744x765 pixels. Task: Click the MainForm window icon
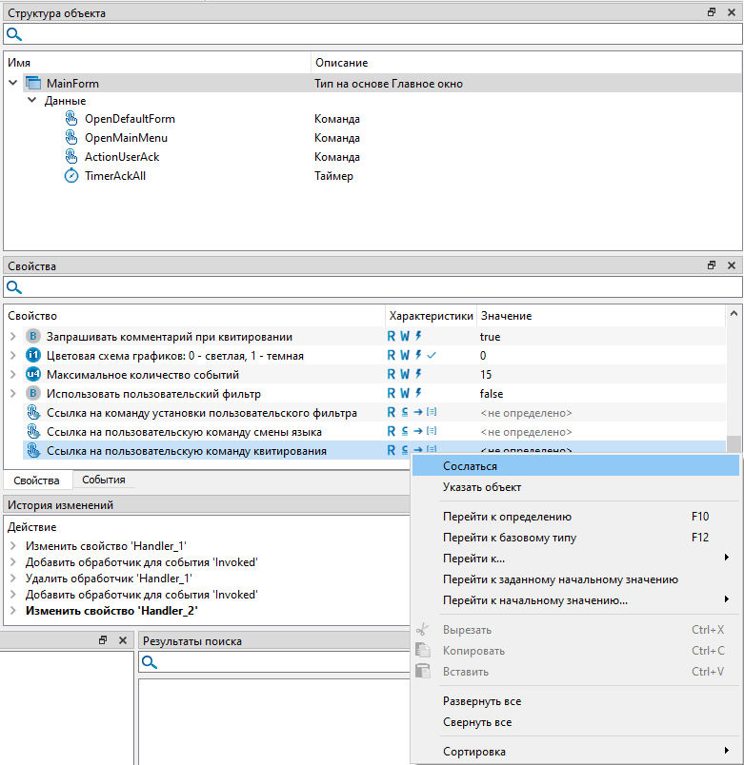[33, 84]
